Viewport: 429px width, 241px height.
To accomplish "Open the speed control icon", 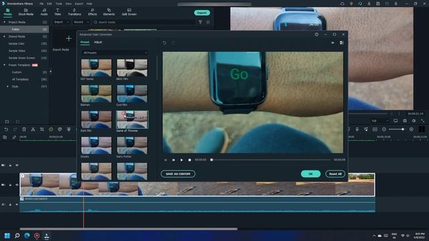I will pos(51,129).
